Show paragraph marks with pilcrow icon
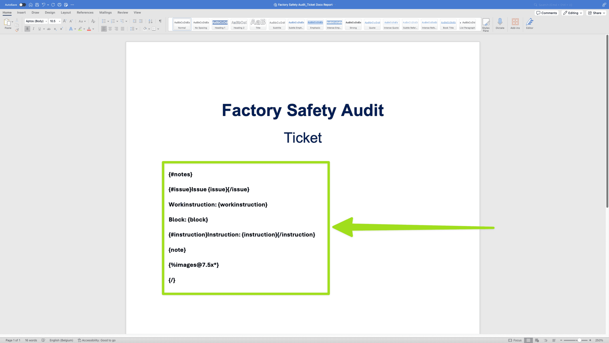Image resolution: width=609 pixels, height=343 pixels. [160, 21]
